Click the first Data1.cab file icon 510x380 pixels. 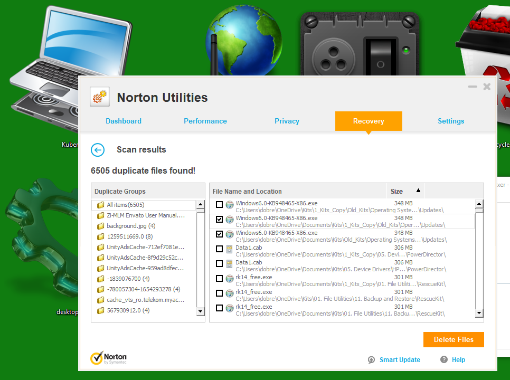pos(230,249)
